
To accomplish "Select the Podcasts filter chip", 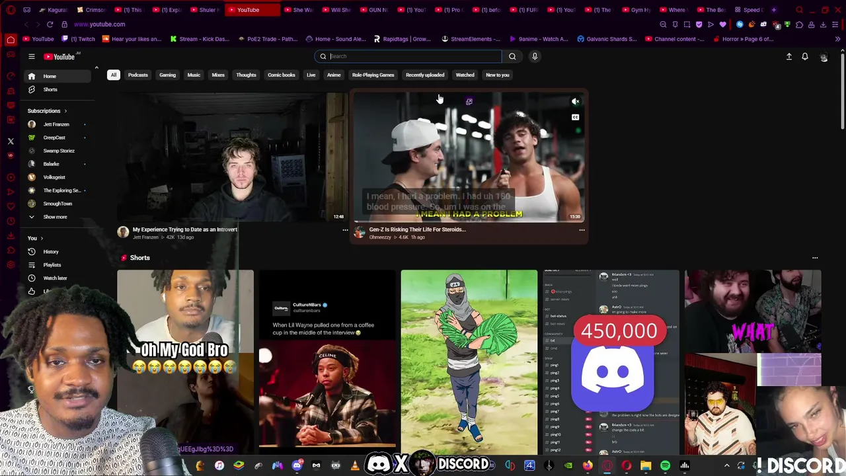I will [x=138, y=75].
